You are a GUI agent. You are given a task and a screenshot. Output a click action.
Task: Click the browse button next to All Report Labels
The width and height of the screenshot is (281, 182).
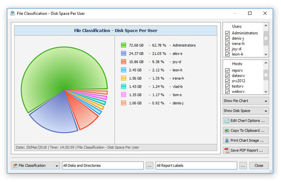(243, 166)
